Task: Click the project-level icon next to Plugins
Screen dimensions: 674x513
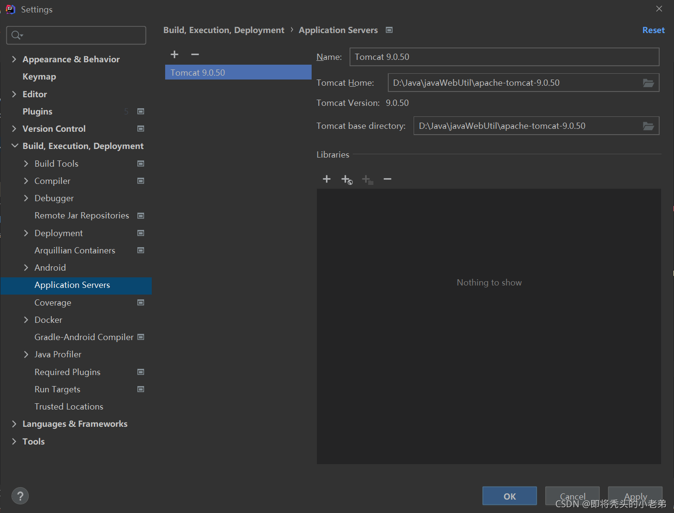Action: 141,112
